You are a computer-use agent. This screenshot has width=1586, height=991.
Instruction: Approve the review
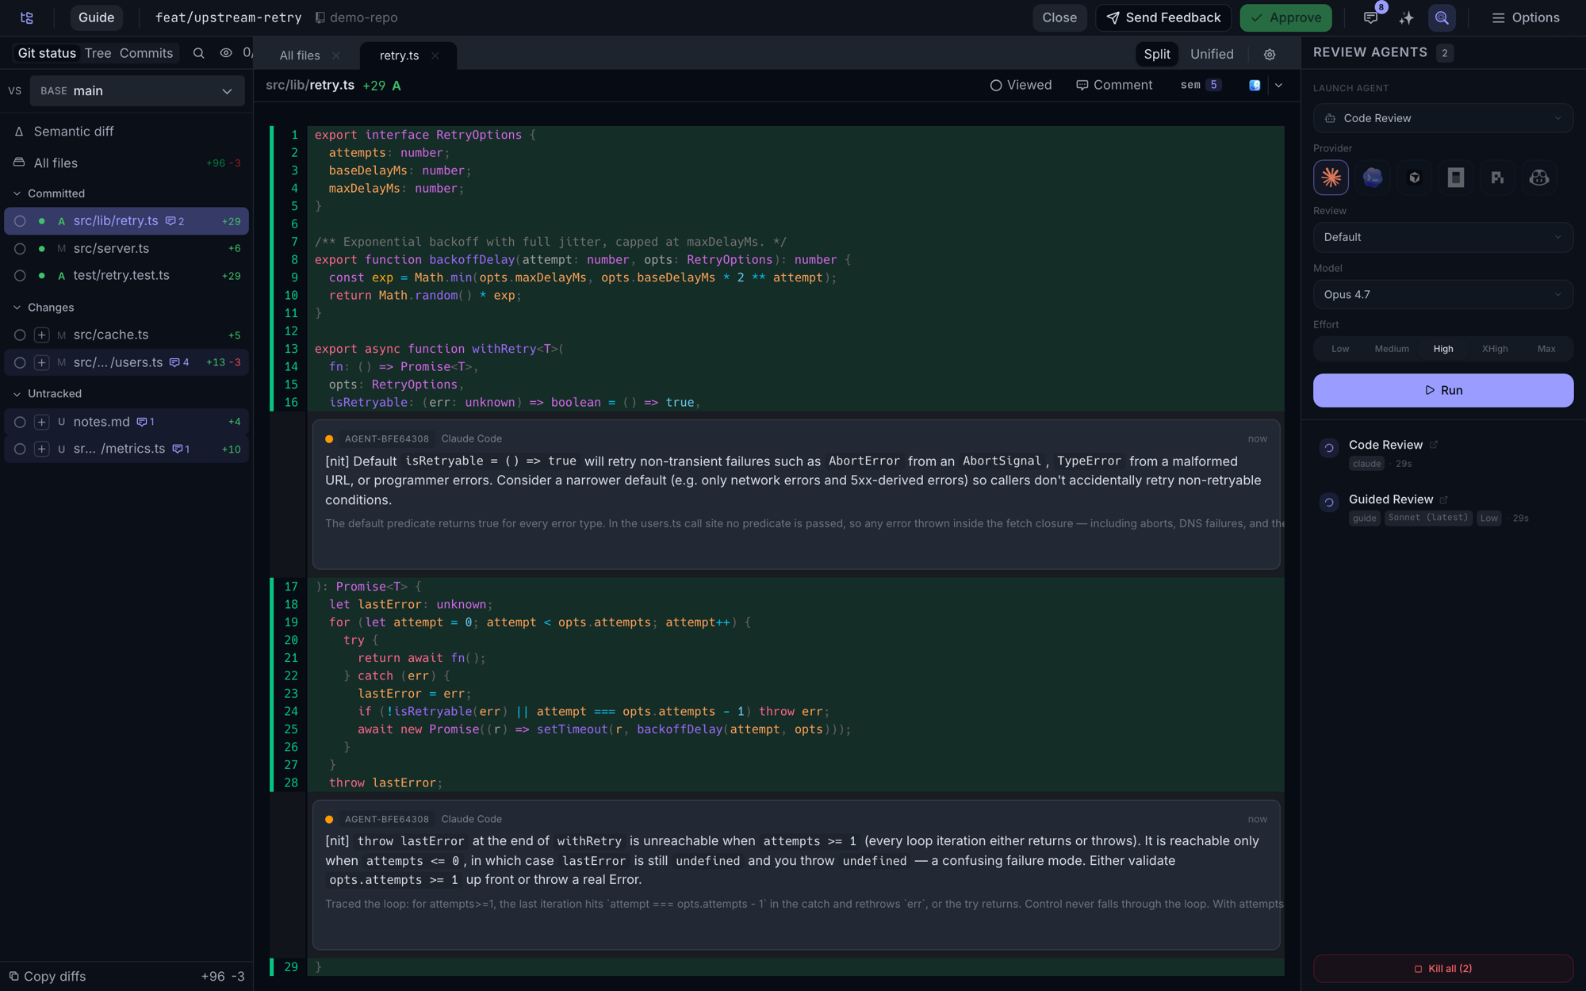pos(1285,17)
